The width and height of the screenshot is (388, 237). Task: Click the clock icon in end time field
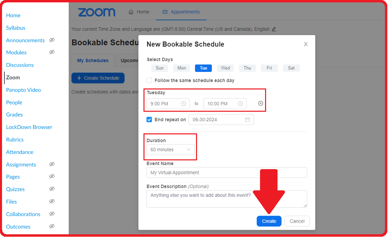coord(240,104)
